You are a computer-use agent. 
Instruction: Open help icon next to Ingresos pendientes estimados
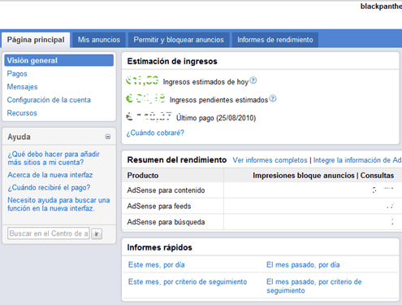click(273, 98)
